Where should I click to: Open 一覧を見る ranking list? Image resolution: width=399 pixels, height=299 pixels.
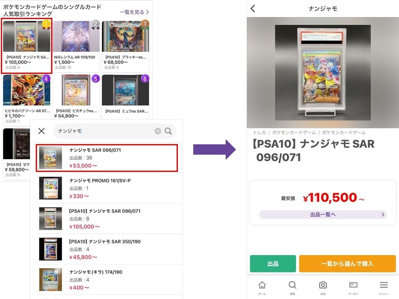pos(134,12)
